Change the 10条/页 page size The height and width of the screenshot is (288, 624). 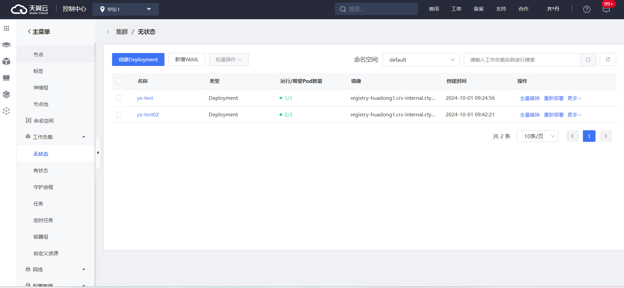tap(537, 136)
